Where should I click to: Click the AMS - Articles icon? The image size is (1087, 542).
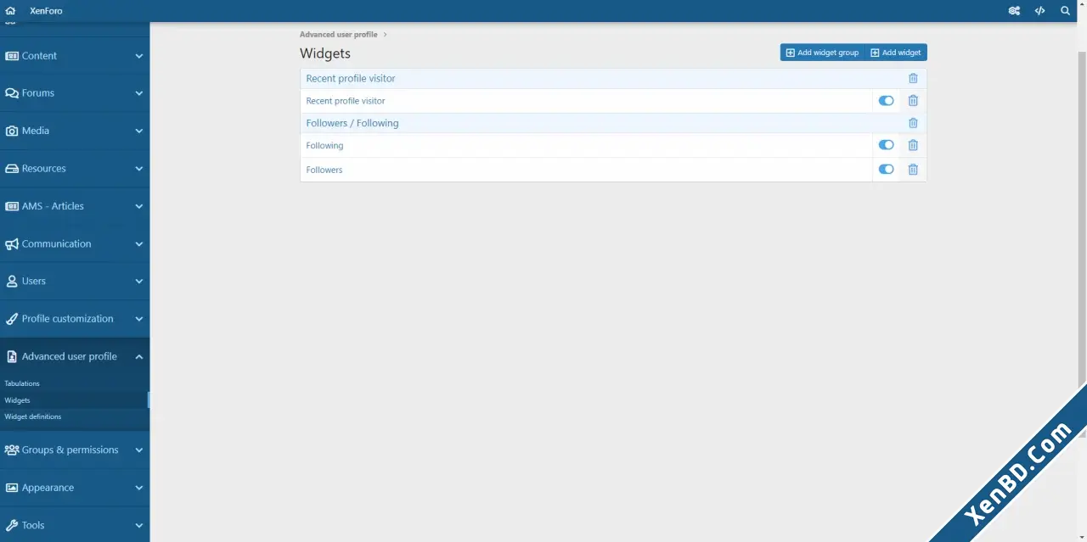click(x=12, y=206)
